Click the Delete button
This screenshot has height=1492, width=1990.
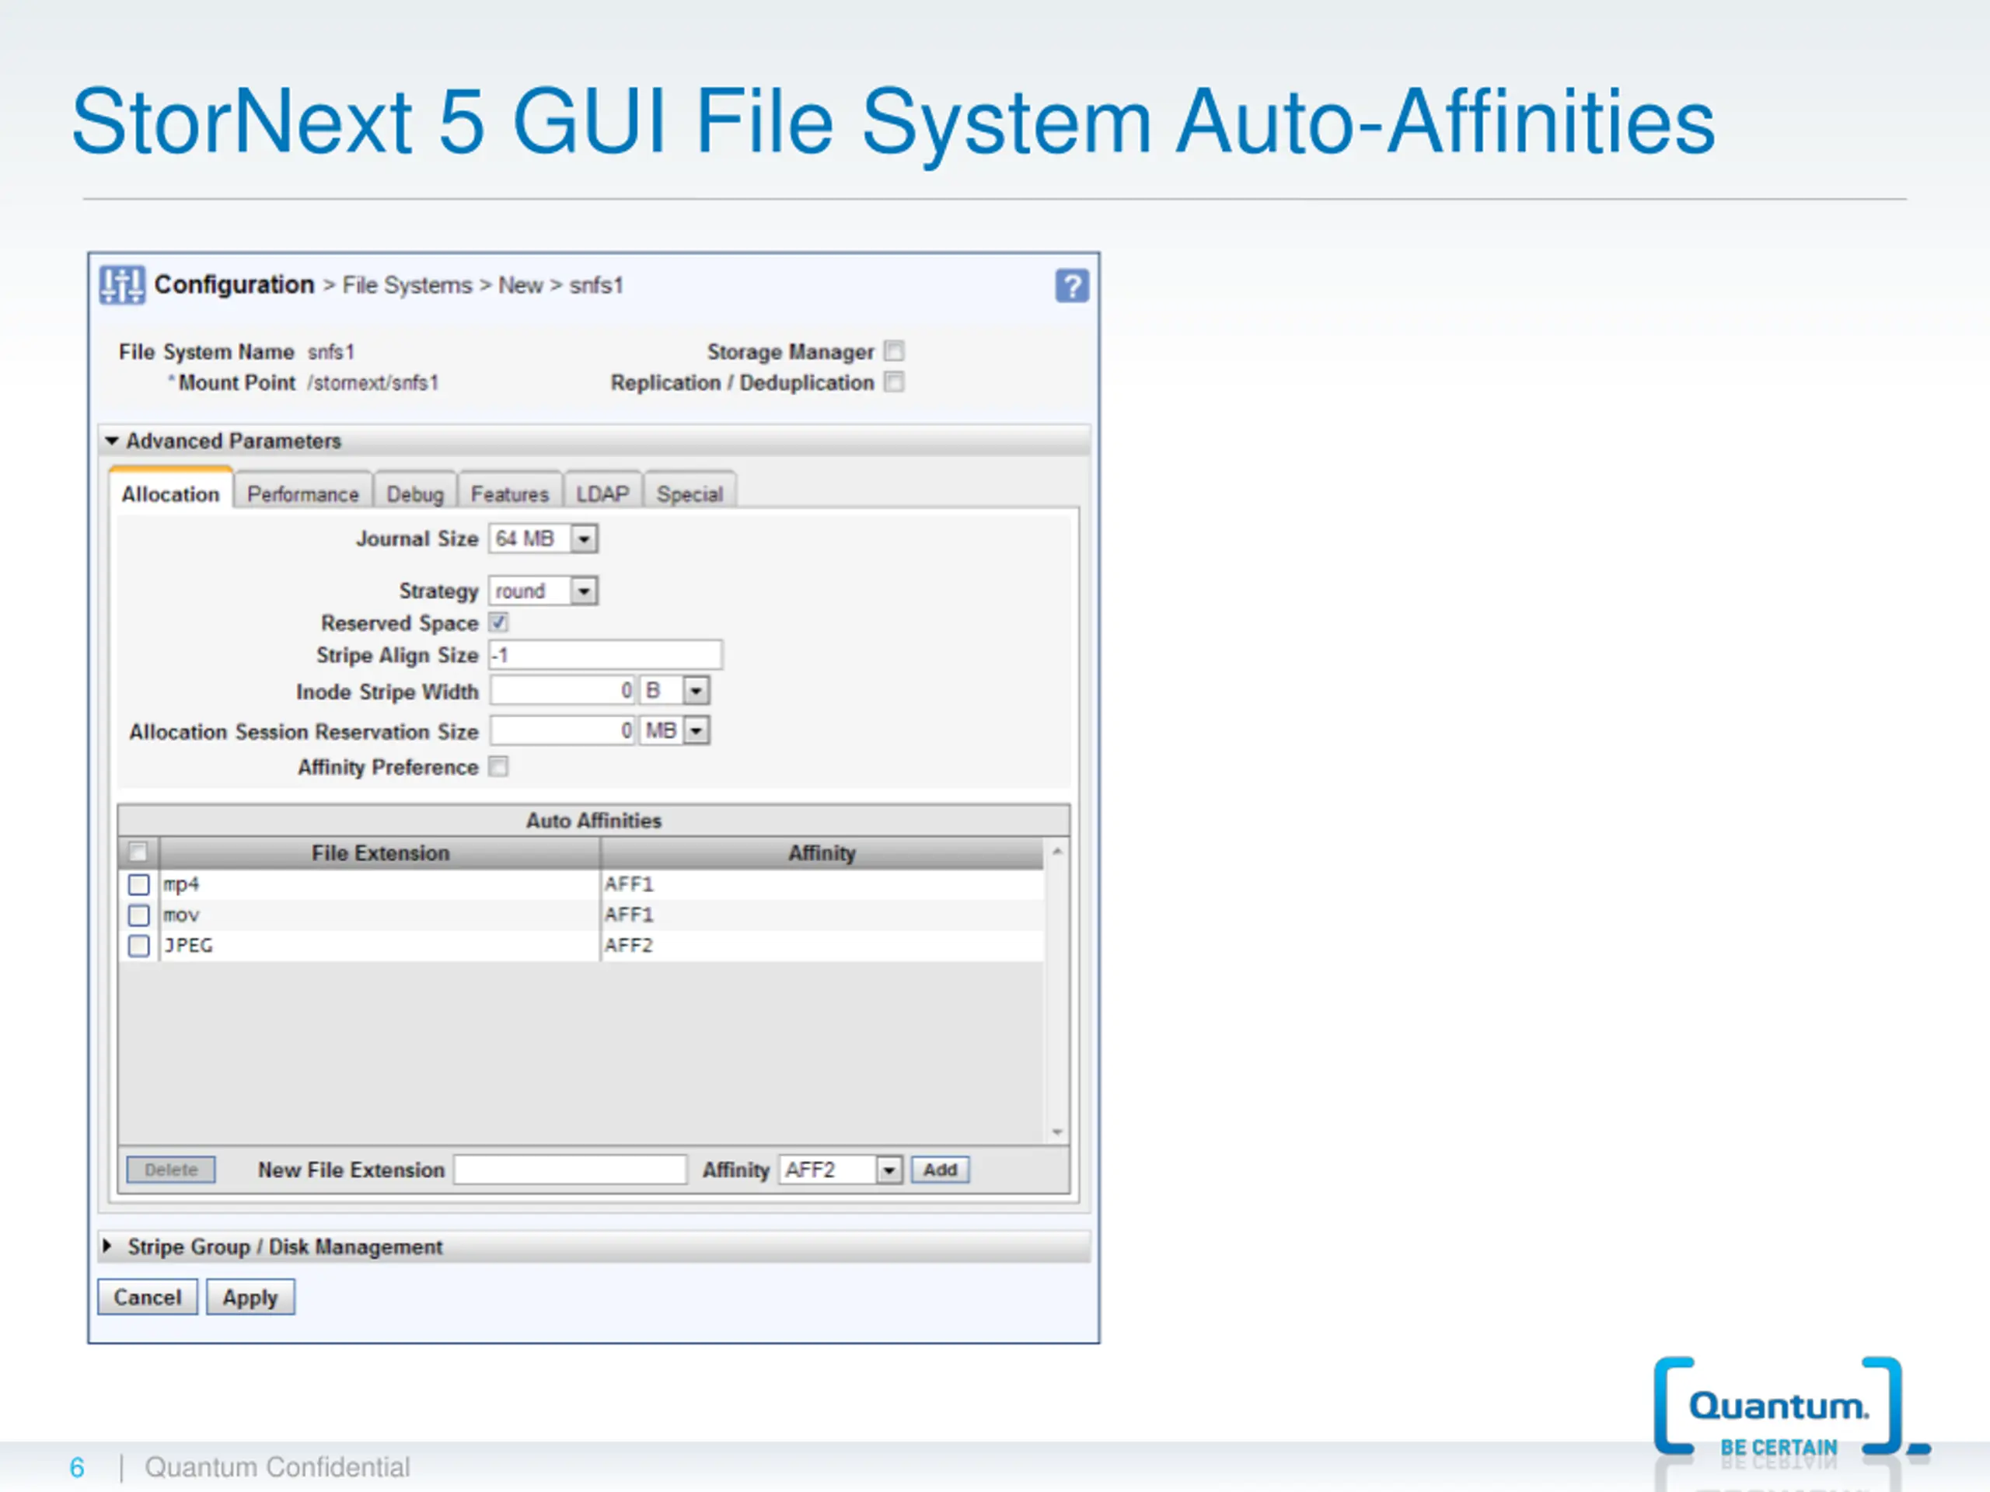pos(171,1170)
